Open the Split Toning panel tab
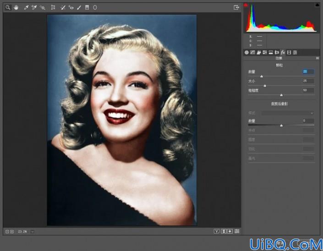The width and height of the screenshot is (323, 251). click(271, 53)
